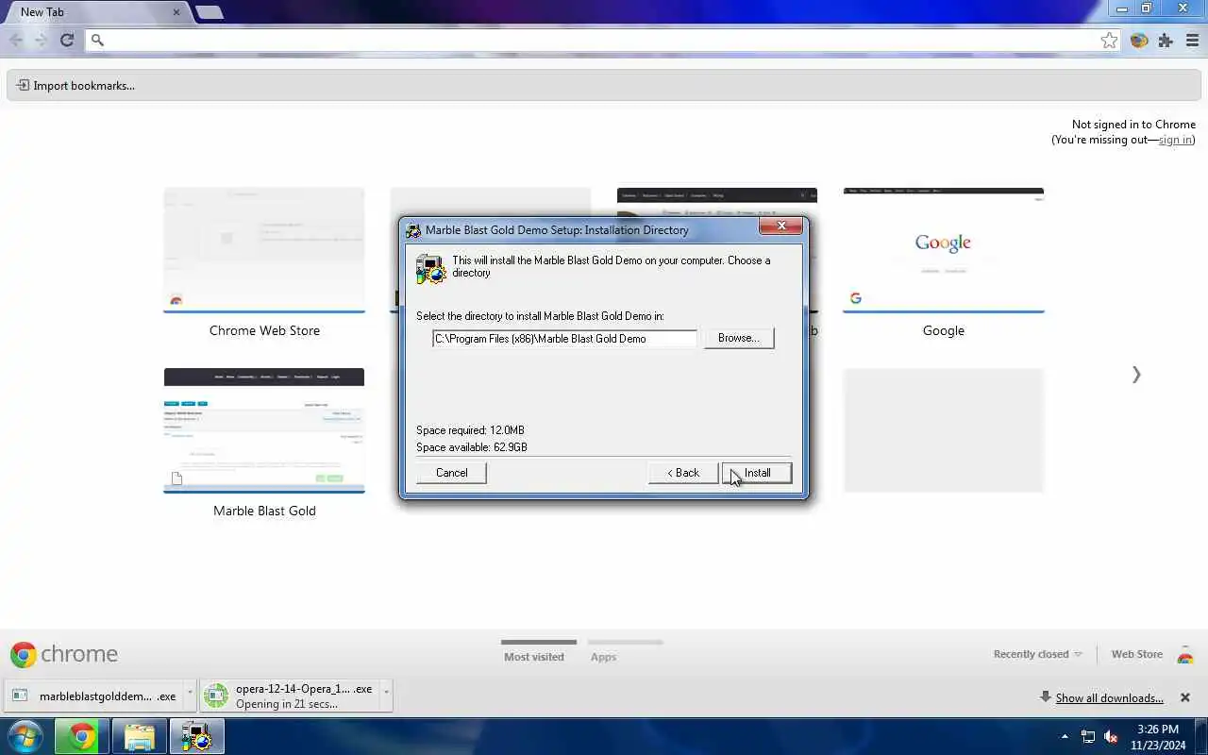Reload the page in Chrome
This screenshot has width=1208, height=755.
(x=67, y=40)
